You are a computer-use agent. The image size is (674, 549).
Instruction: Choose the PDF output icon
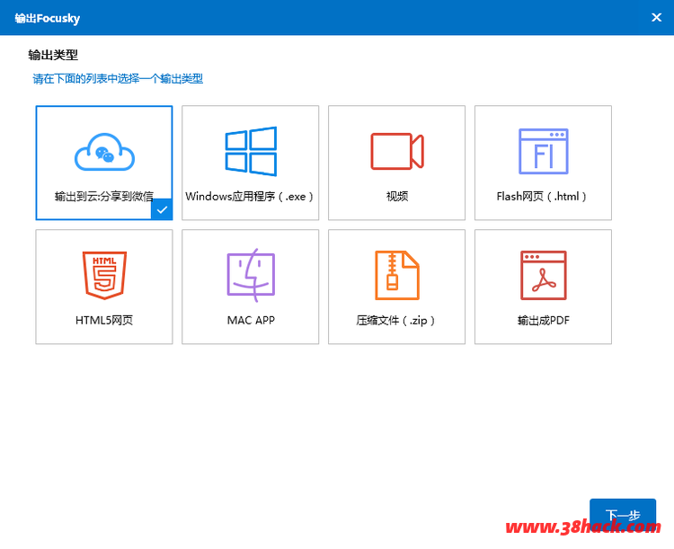click(544, 275)
